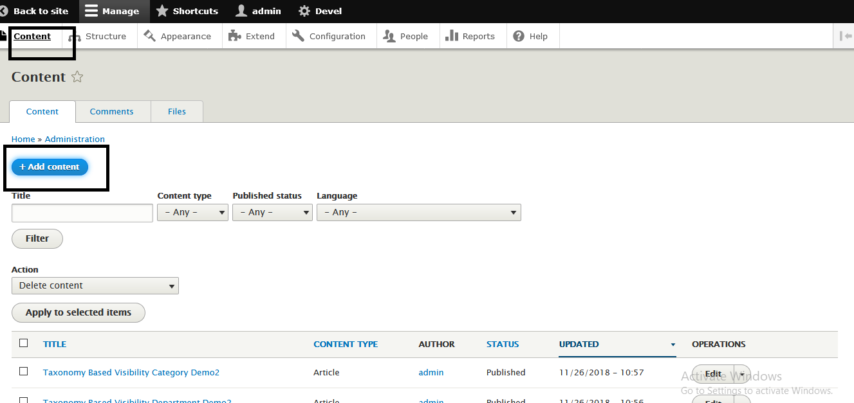Click the star icon beside Content heading
The image size is (854, 403).
[77, 77]
